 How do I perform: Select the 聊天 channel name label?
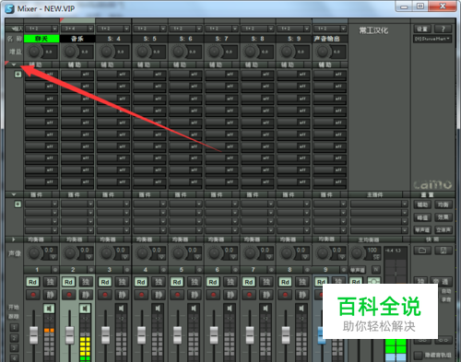point(41,39)
